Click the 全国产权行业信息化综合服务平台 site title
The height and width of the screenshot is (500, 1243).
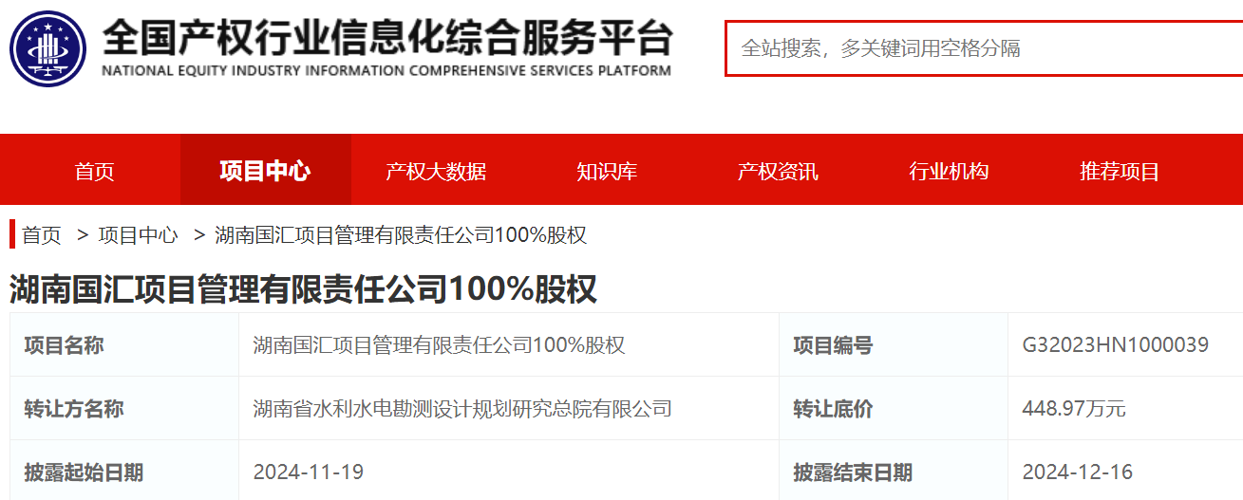386,38
